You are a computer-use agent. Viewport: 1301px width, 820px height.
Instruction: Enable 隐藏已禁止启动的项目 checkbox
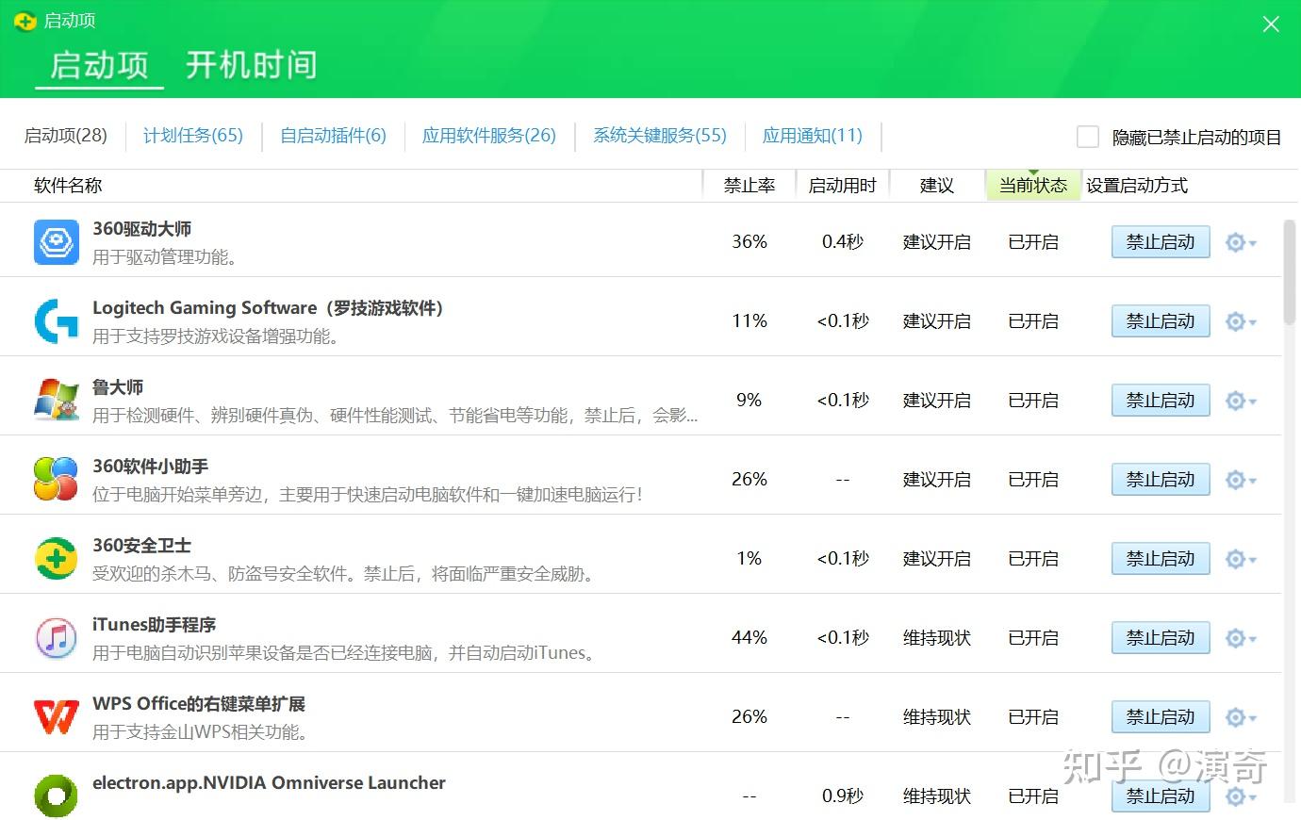point(1088,137)
